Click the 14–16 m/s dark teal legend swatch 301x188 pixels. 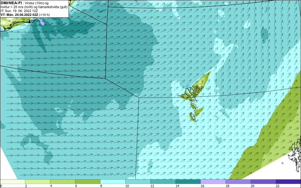pyautogui.click(x=188, y=182)
